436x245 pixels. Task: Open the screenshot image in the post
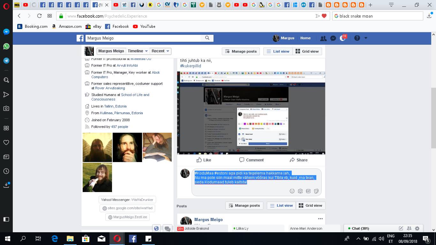[251, 113]
